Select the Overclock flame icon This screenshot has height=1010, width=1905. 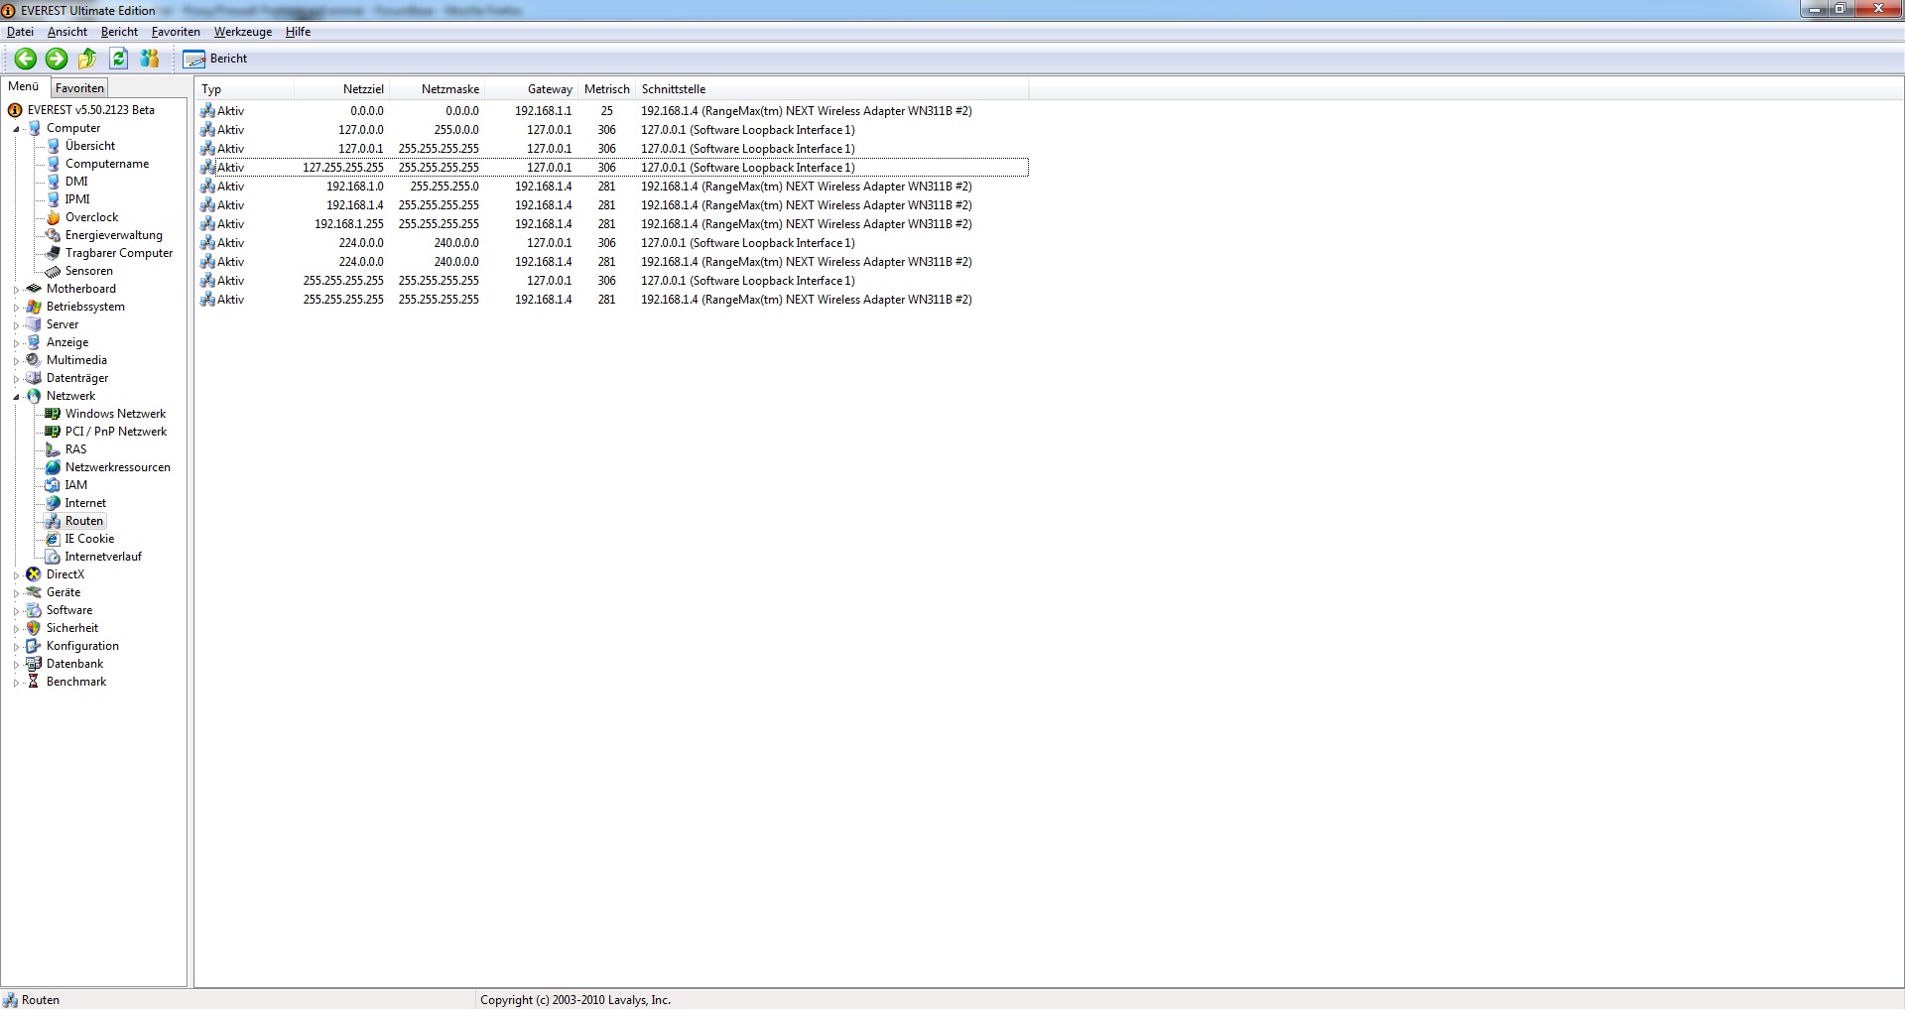pyautogui.click(x=54, y=217)
